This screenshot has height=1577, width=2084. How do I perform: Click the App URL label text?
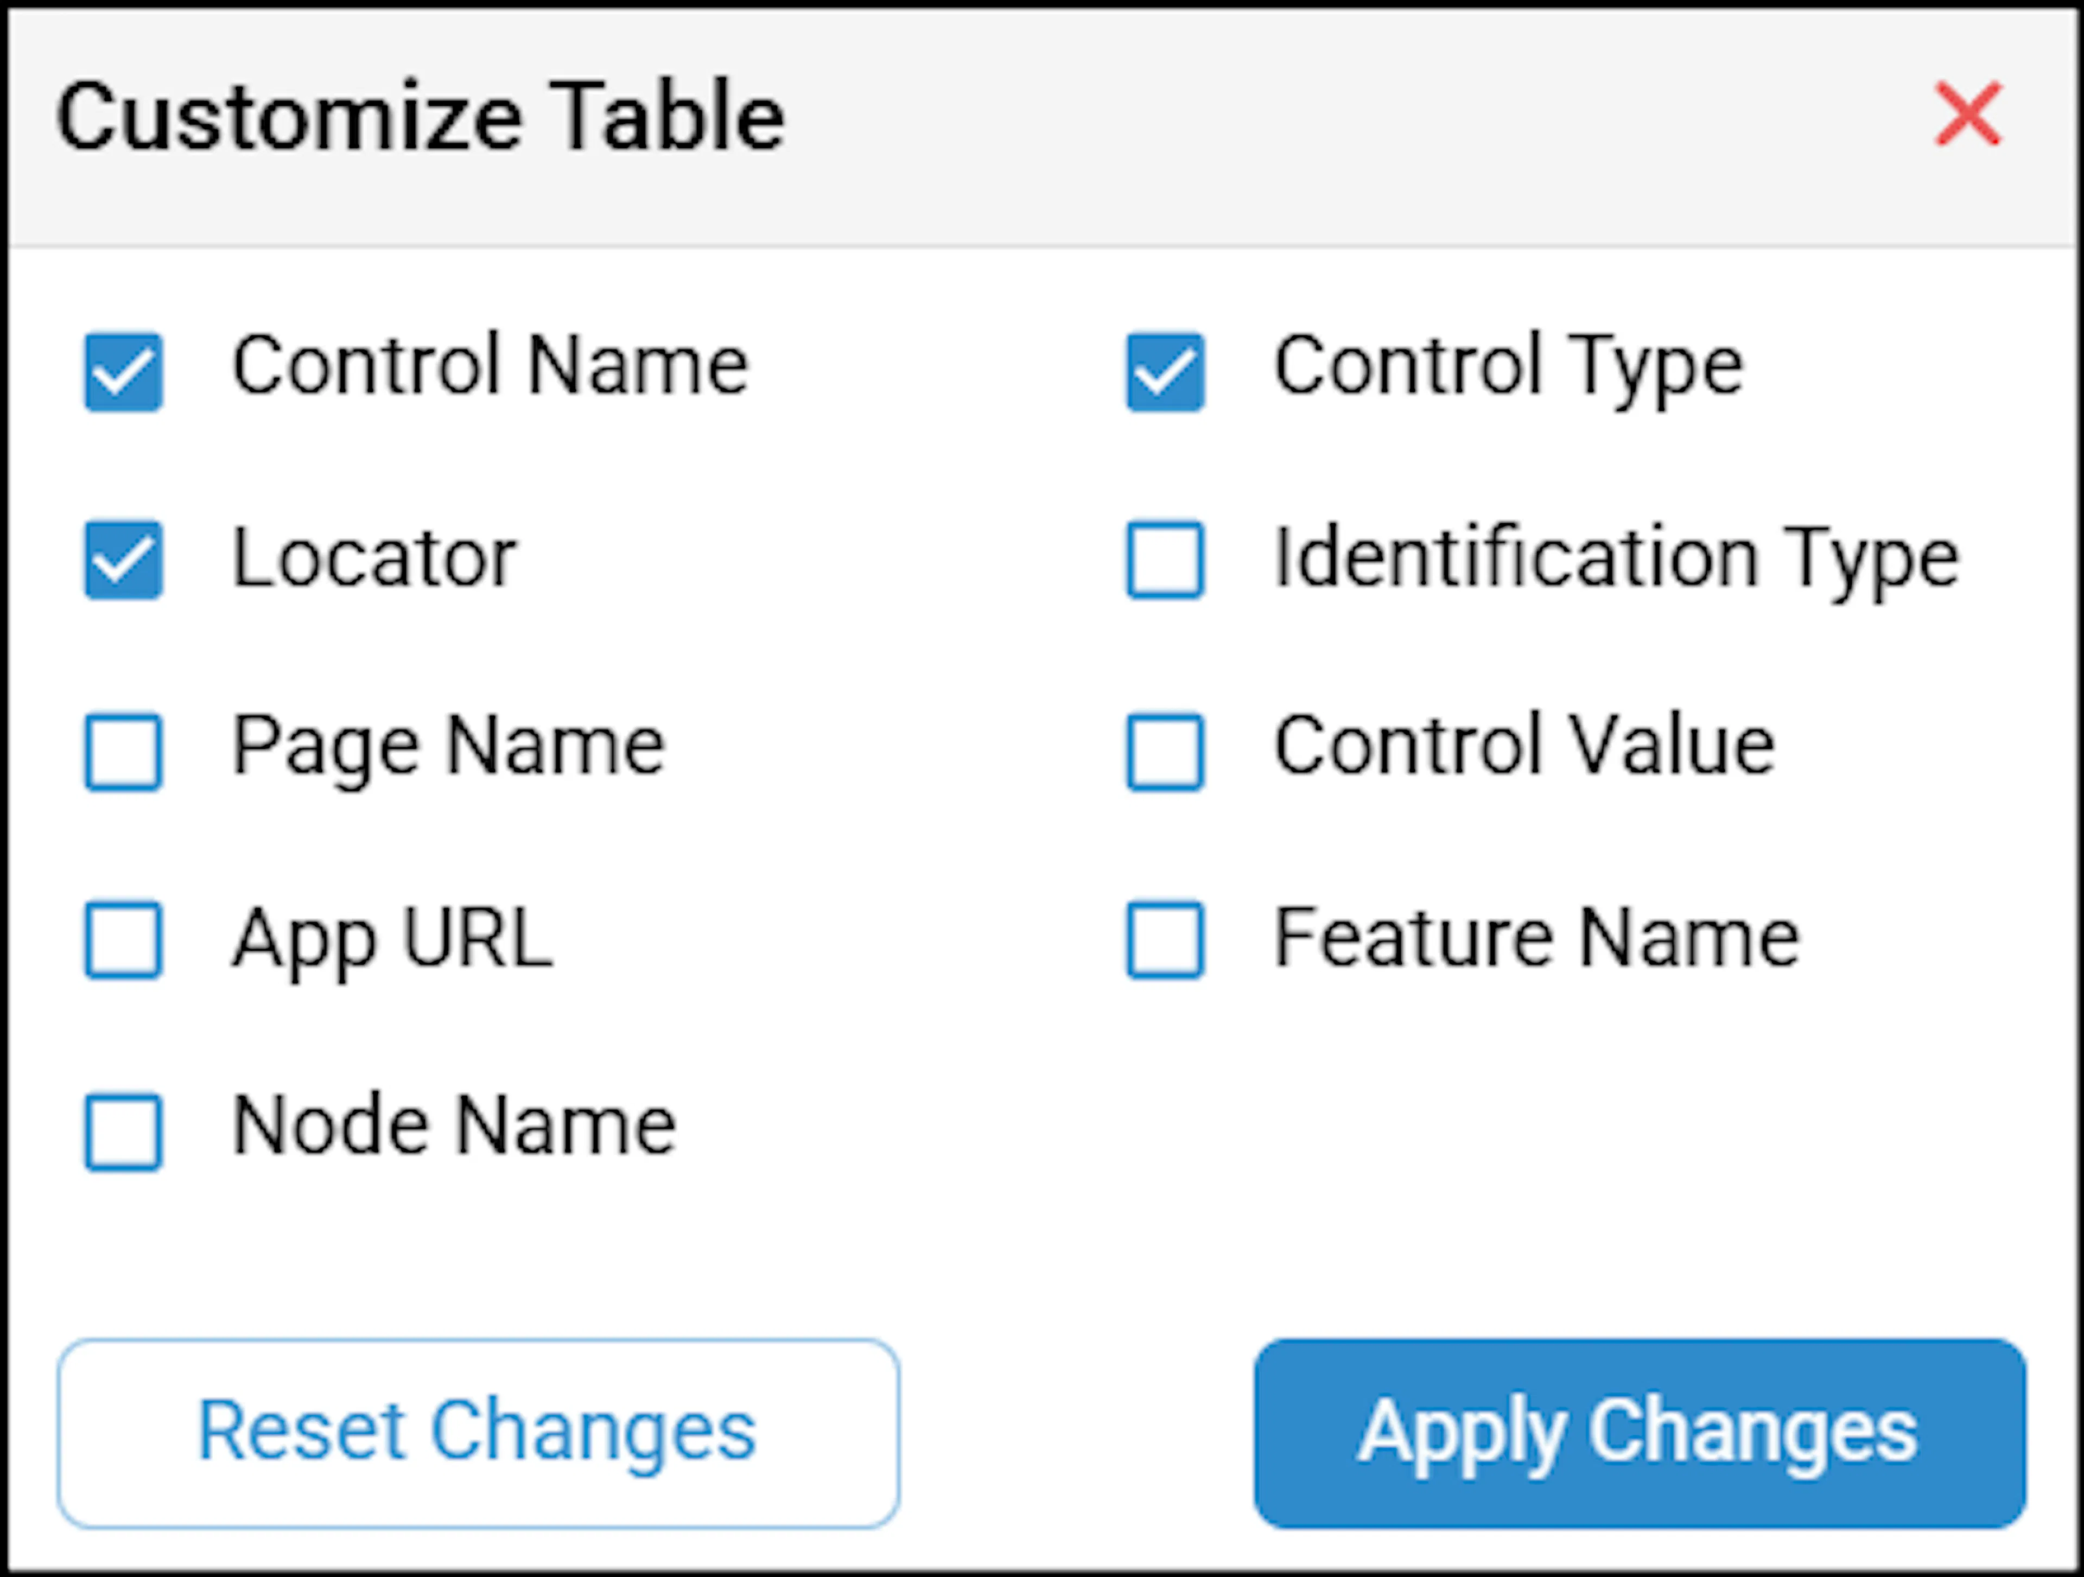click(x=393, y=940)
